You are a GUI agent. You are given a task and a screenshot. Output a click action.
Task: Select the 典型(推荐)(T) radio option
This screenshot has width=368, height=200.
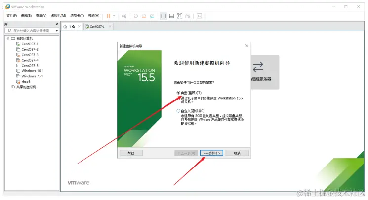coord(178,93)
